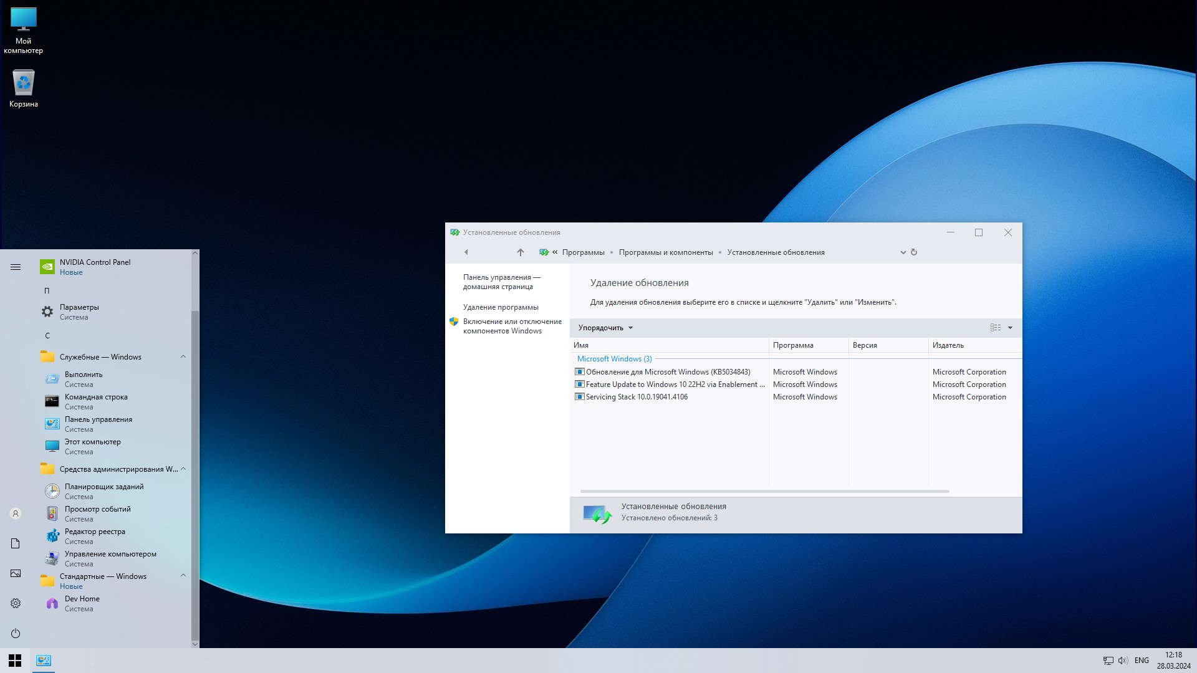Click the Издатель column header
Screen dimensions: 1197x673
(x=948, y=345)
